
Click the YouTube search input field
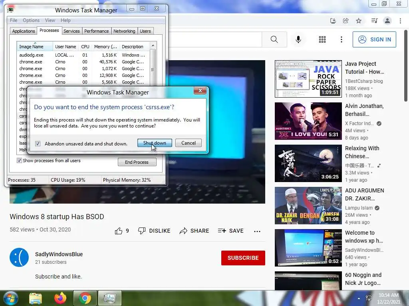(214, 39)
